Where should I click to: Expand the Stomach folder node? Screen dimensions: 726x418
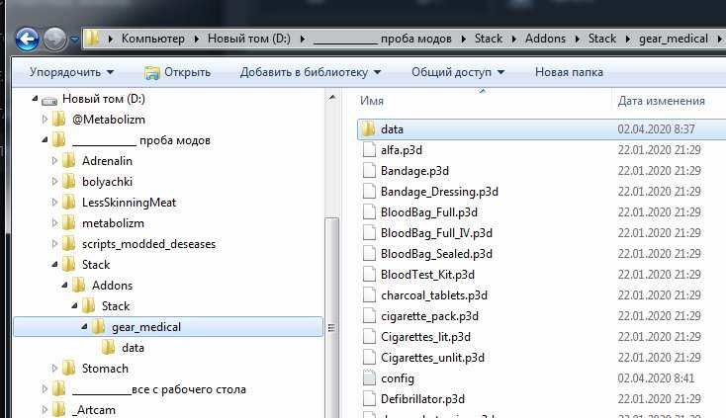54,368
